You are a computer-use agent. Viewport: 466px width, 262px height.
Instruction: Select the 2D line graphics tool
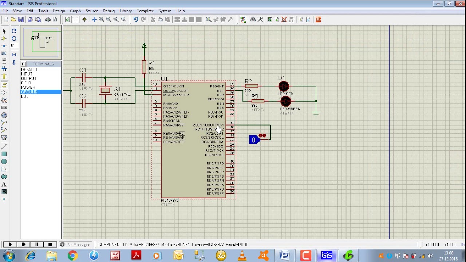(x=4, y=147)
